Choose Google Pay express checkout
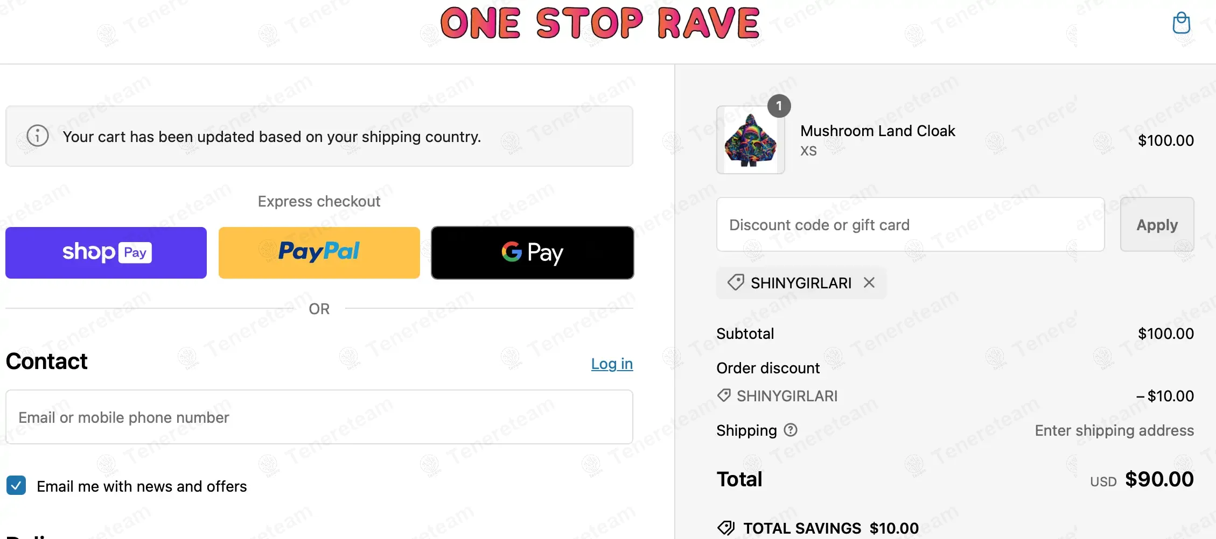Screen dimensions: 1216x539 (532, 252)
